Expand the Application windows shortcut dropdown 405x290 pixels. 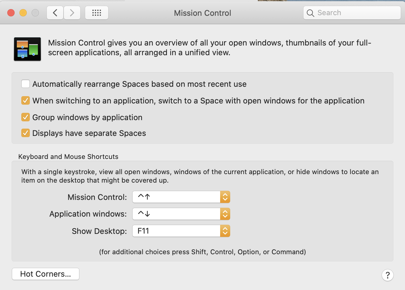[181, 214]
